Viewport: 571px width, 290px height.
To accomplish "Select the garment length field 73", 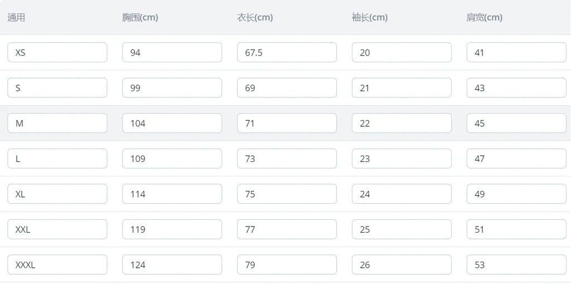I will [287, 159].
